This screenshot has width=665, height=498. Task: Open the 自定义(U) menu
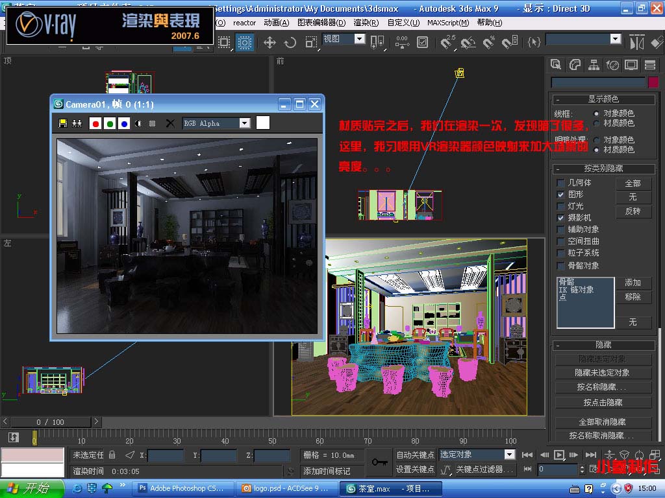coord(403,23)
